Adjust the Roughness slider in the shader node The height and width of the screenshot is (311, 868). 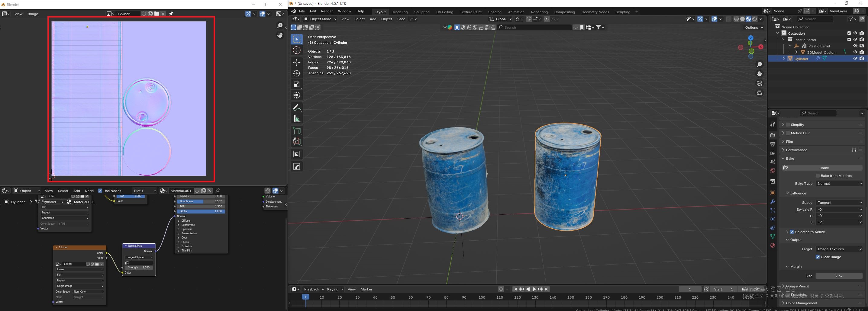(x=201, y=201)
